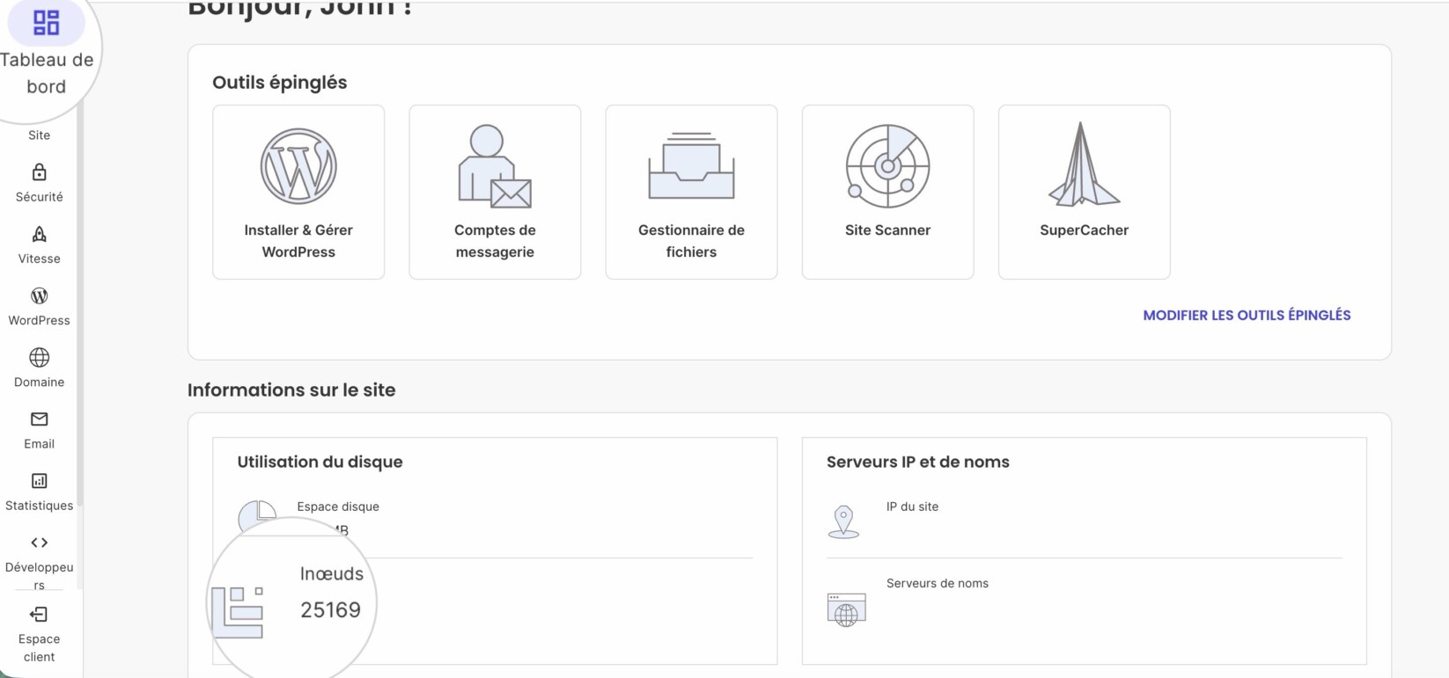Image resolution: width=1449 pixels, height=678 pixels.
Task: Click the sidebar vertical scrollbar
Action: click(79, 299)
